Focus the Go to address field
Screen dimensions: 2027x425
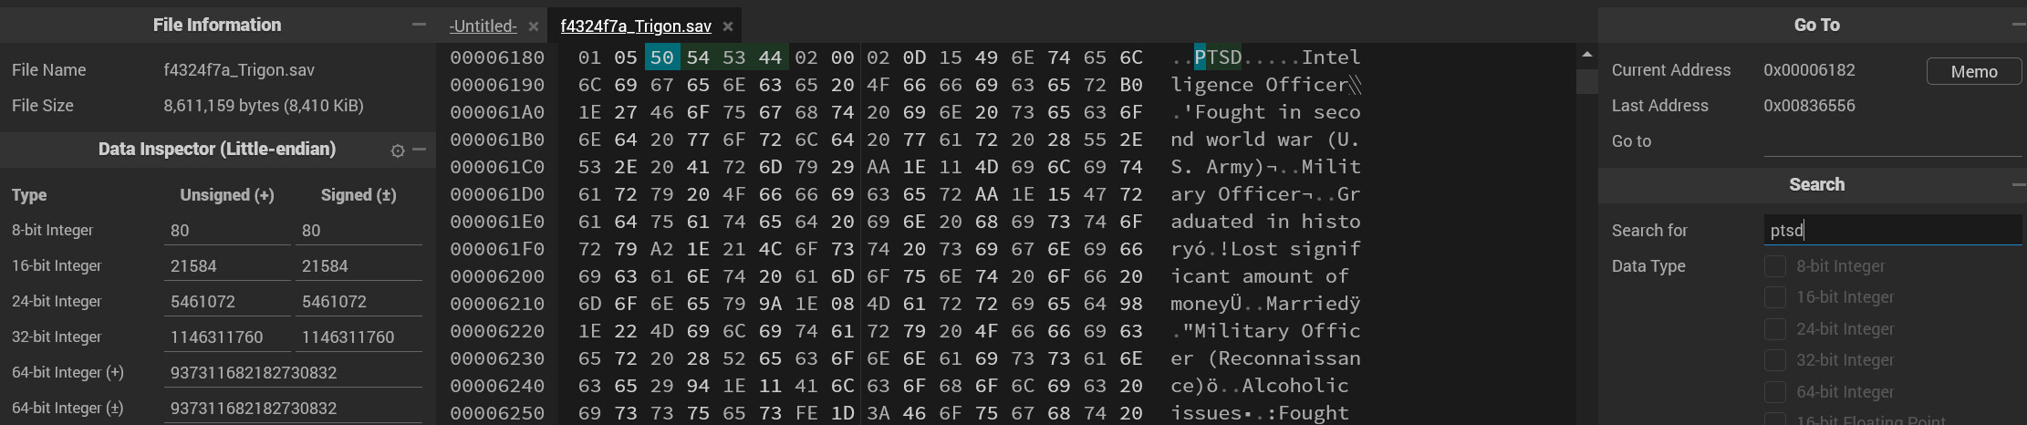coord(1892,142)
